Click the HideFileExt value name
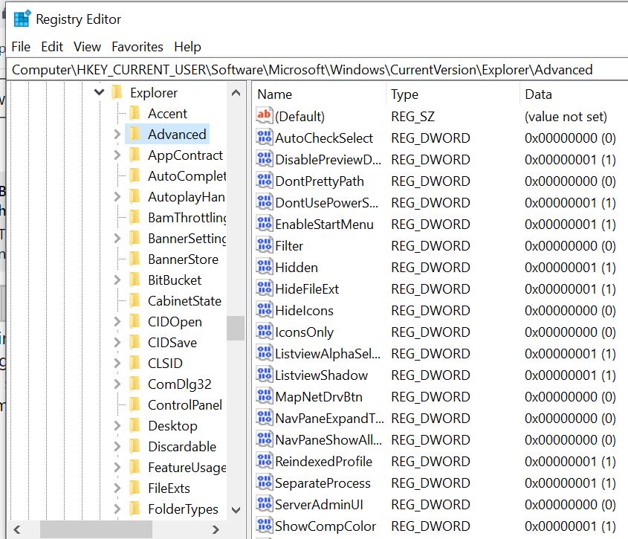The width and height of the screenshot is (628, 539). (307, 289)
